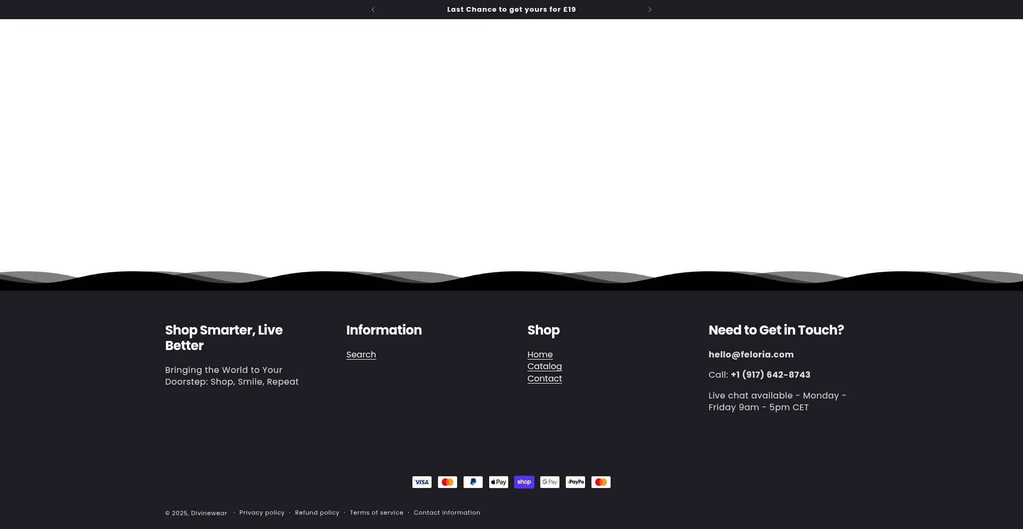Open the Contact information policy link
The image size is (1023, 529).
click(x=446, y=513)
